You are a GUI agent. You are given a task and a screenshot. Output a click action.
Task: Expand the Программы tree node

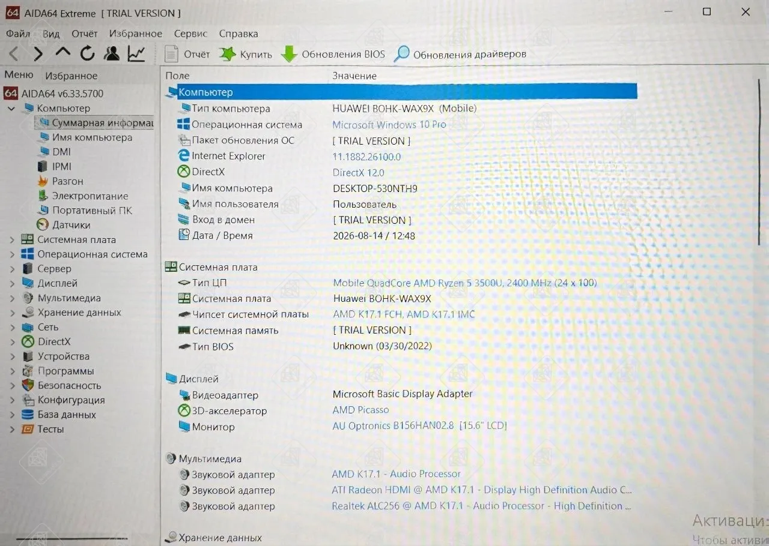click(x=11, y=371)
